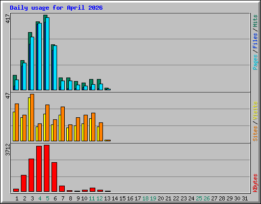
Task: Click the cyan pages bar for day 3
Action: [32, 63]
